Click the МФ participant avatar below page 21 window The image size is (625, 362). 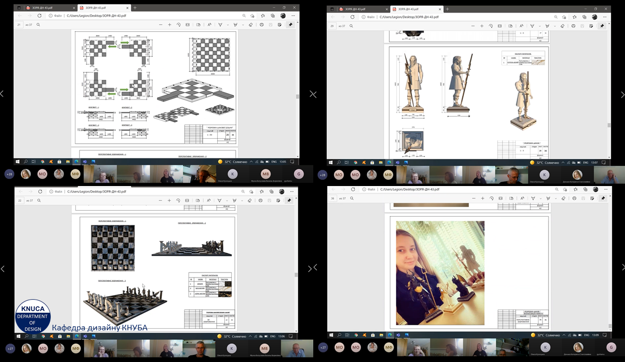(x=75, y=174)
